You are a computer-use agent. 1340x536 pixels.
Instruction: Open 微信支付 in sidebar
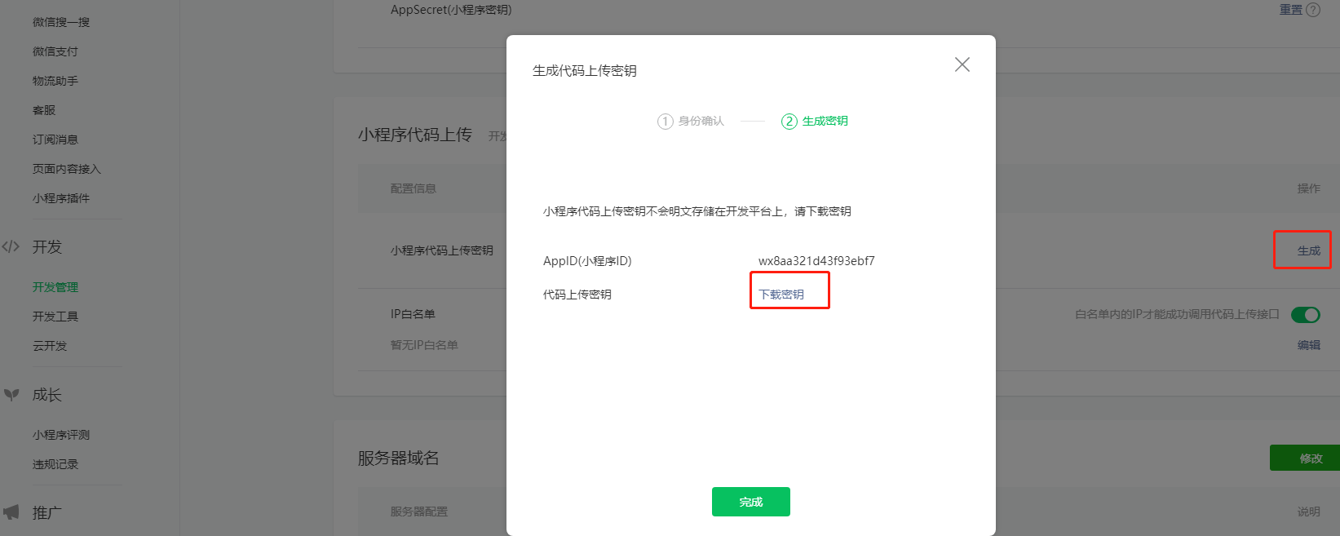click(55, 51)
